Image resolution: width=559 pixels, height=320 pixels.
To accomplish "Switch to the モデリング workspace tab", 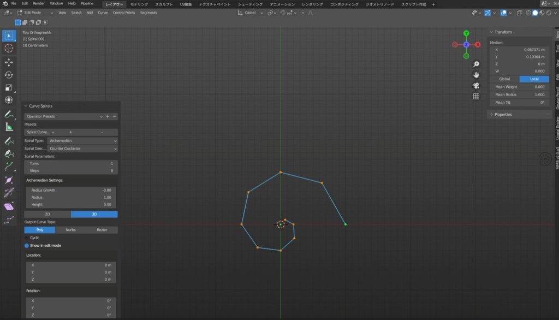I will coord(139,4).
